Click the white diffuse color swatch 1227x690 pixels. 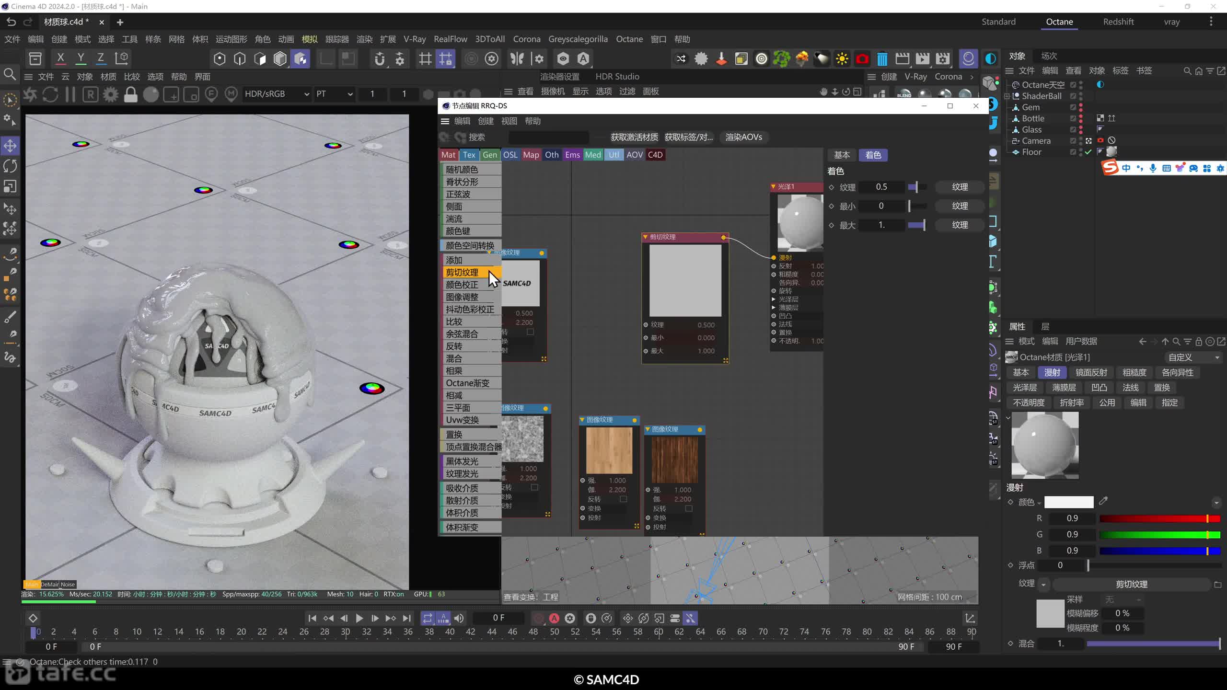pos(1069,502)
